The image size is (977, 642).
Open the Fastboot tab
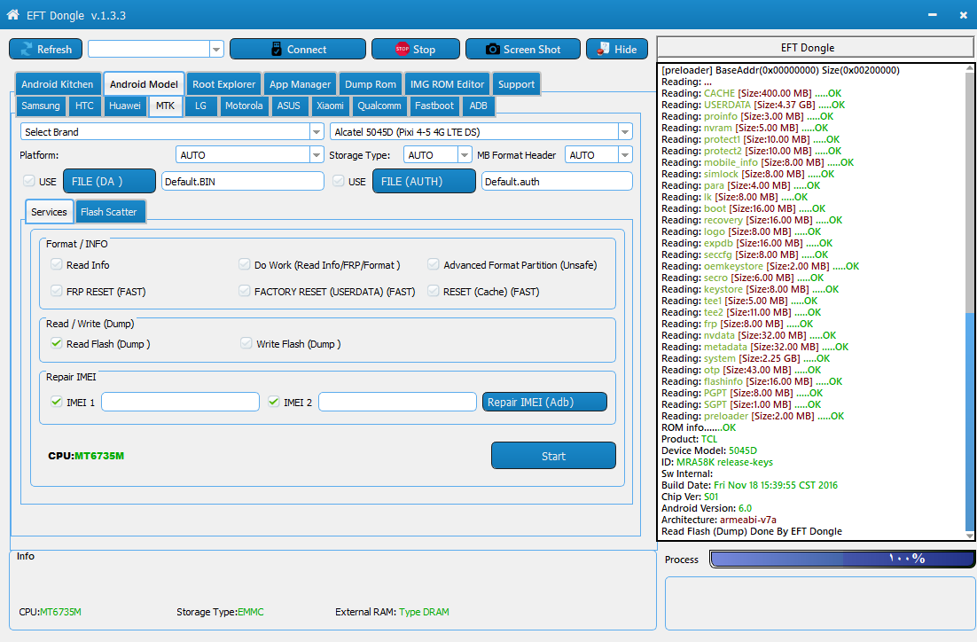(434, 106)
